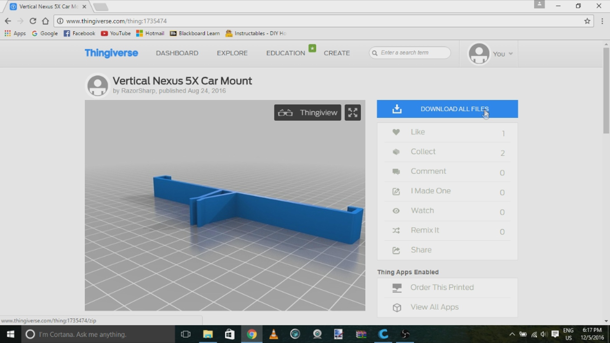The height and width of the screenshot is (343, 610).
Task: Click the Comment speech bubble icon
Action: click(x=396, y=171)
